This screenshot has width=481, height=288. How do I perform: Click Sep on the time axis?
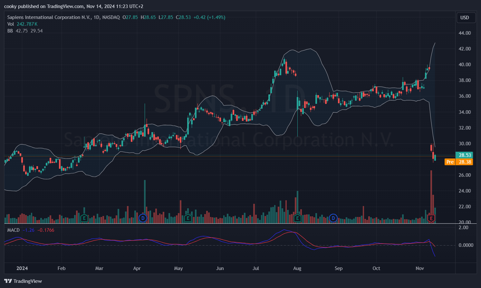339,268
